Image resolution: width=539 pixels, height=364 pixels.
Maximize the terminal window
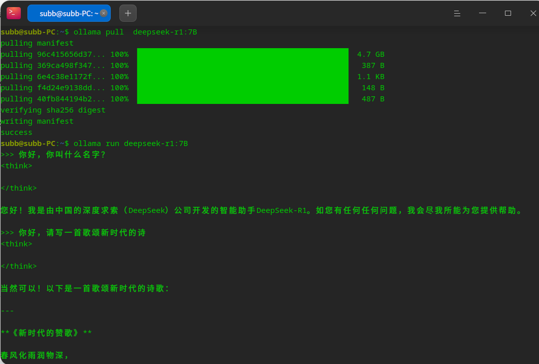click(508, 14)
